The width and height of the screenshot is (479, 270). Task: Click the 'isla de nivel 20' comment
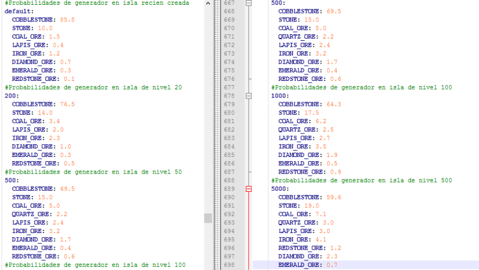pos(94,87)
